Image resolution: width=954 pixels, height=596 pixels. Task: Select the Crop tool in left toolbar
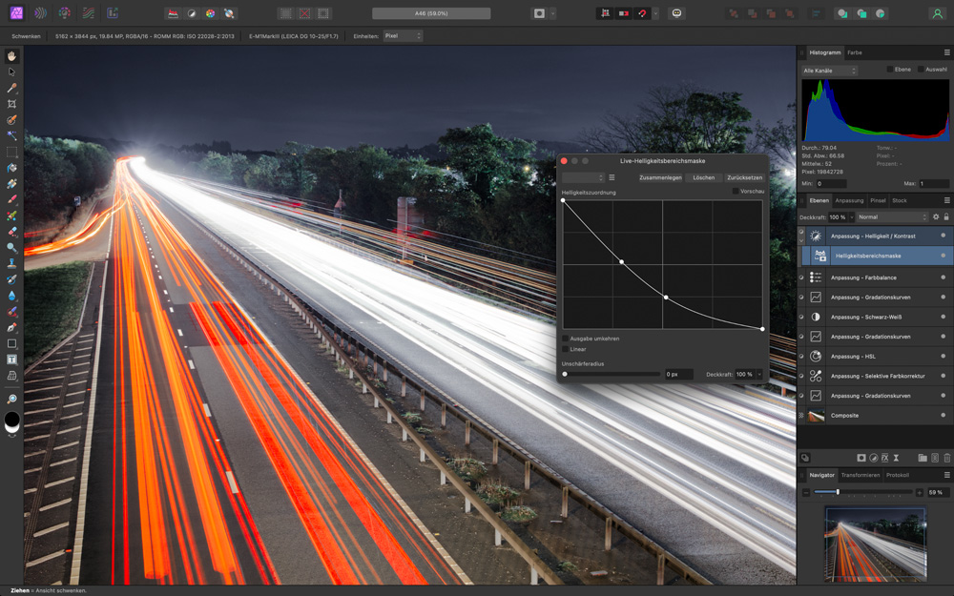tap(12, 104)
